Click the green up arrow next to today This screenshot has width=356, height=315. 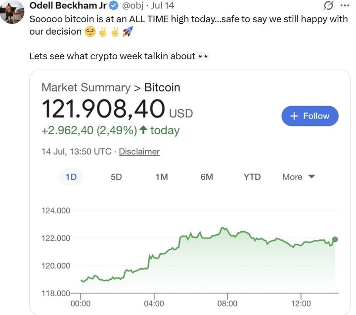pyautogui.click(x=143, y=130)
